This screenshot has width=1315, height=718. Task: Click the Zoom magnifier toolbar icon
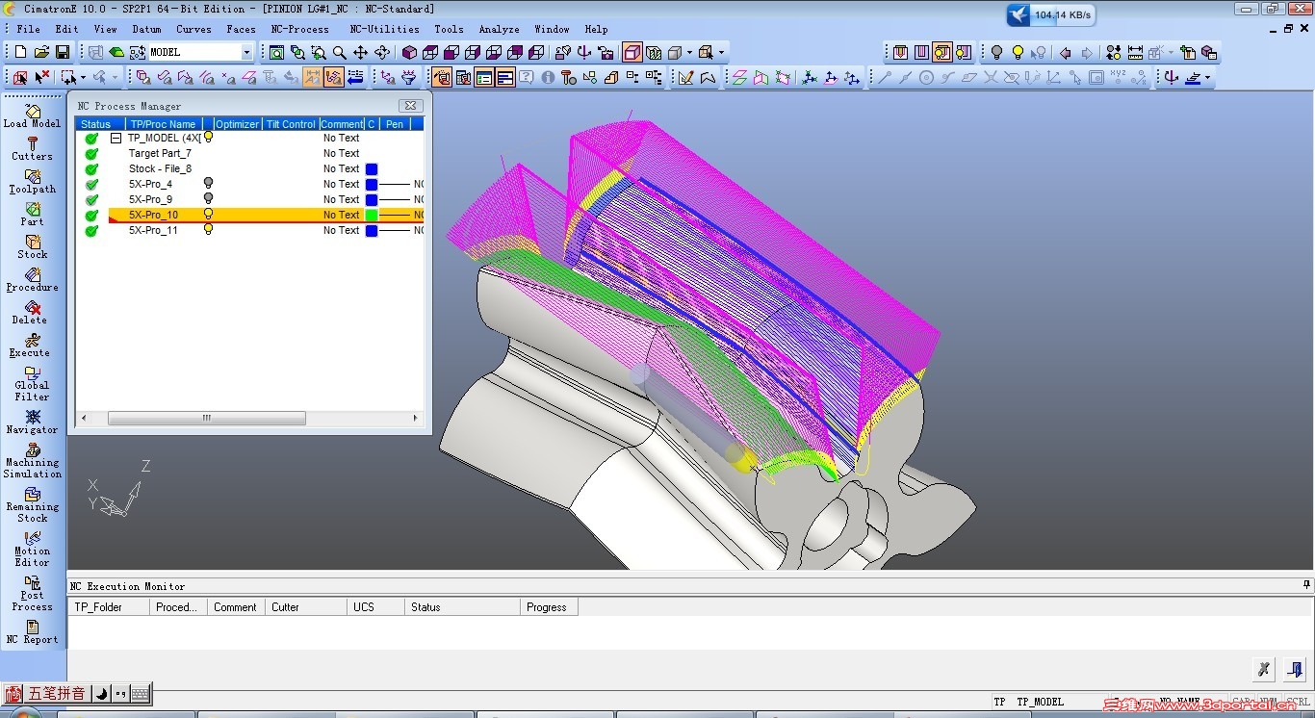tap(339, 52)
